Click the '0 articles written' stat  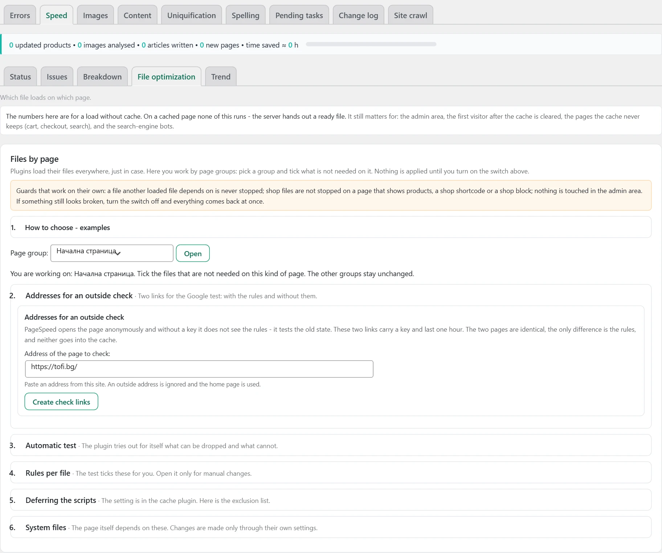pyautogui.click(x=167, y=45)
